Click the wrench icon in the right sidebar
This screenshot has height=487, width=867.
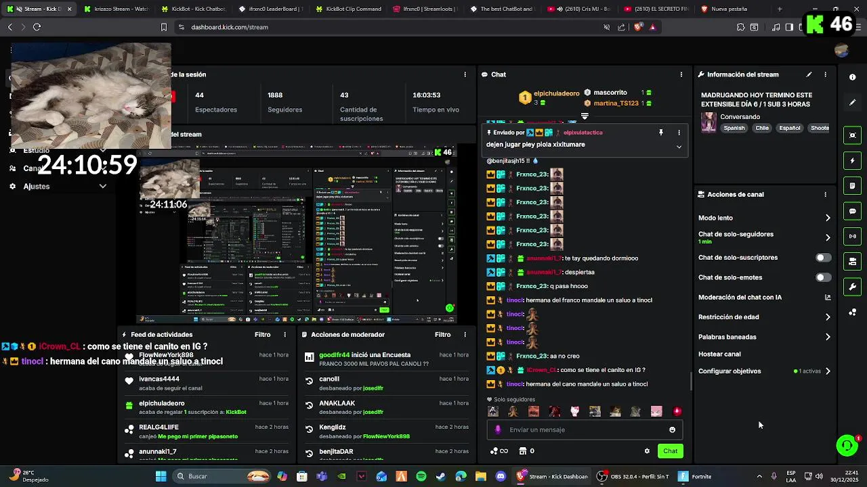[853, 287]
